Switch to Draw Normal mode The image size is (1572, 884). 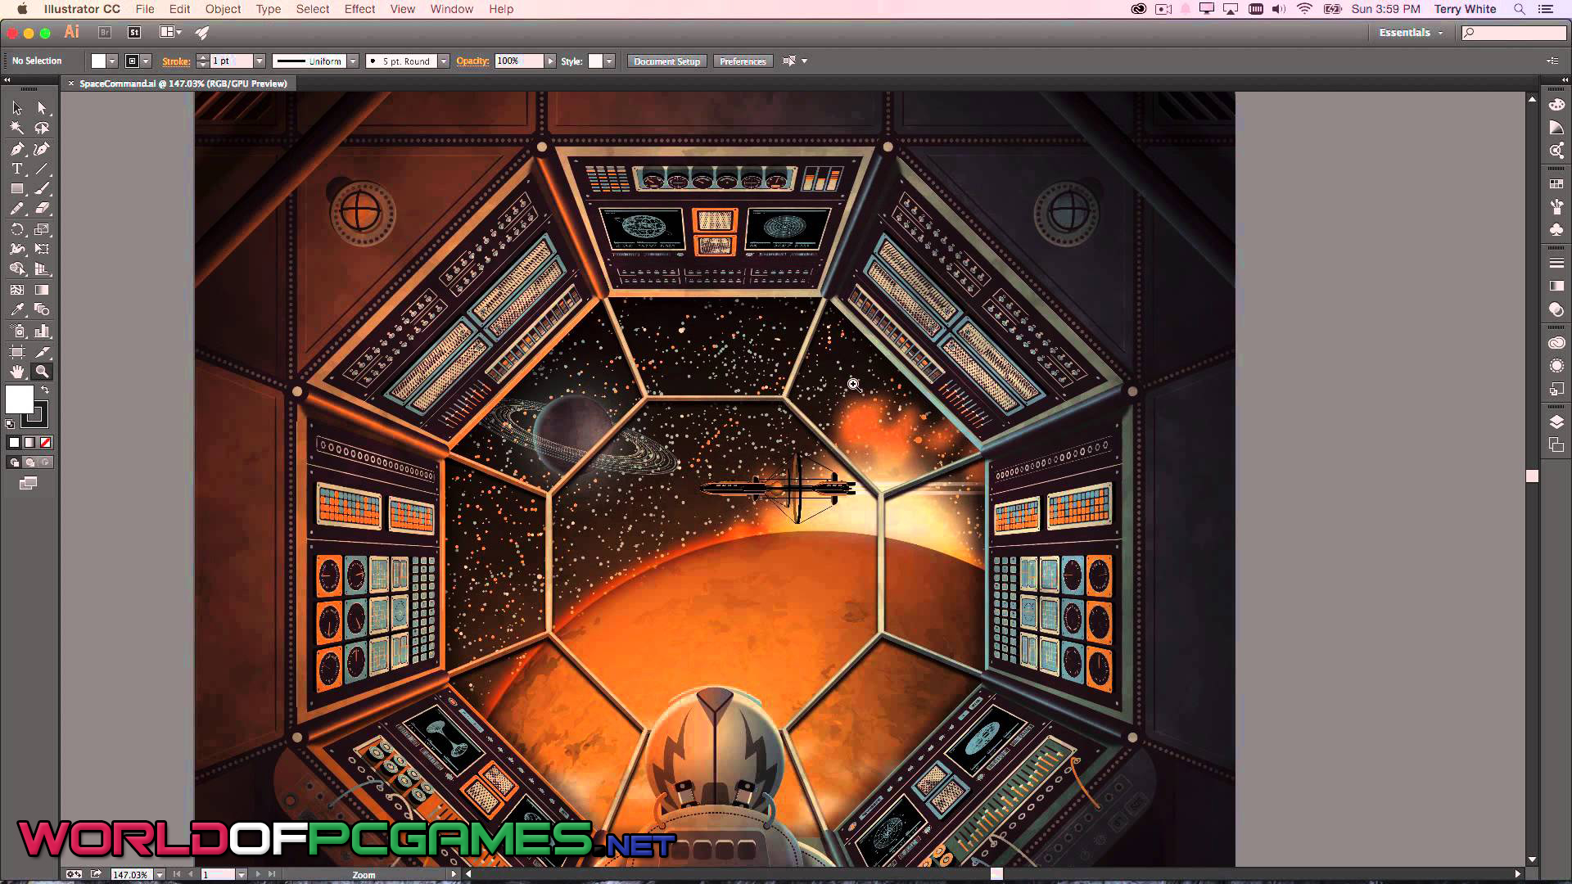[14, 462]
